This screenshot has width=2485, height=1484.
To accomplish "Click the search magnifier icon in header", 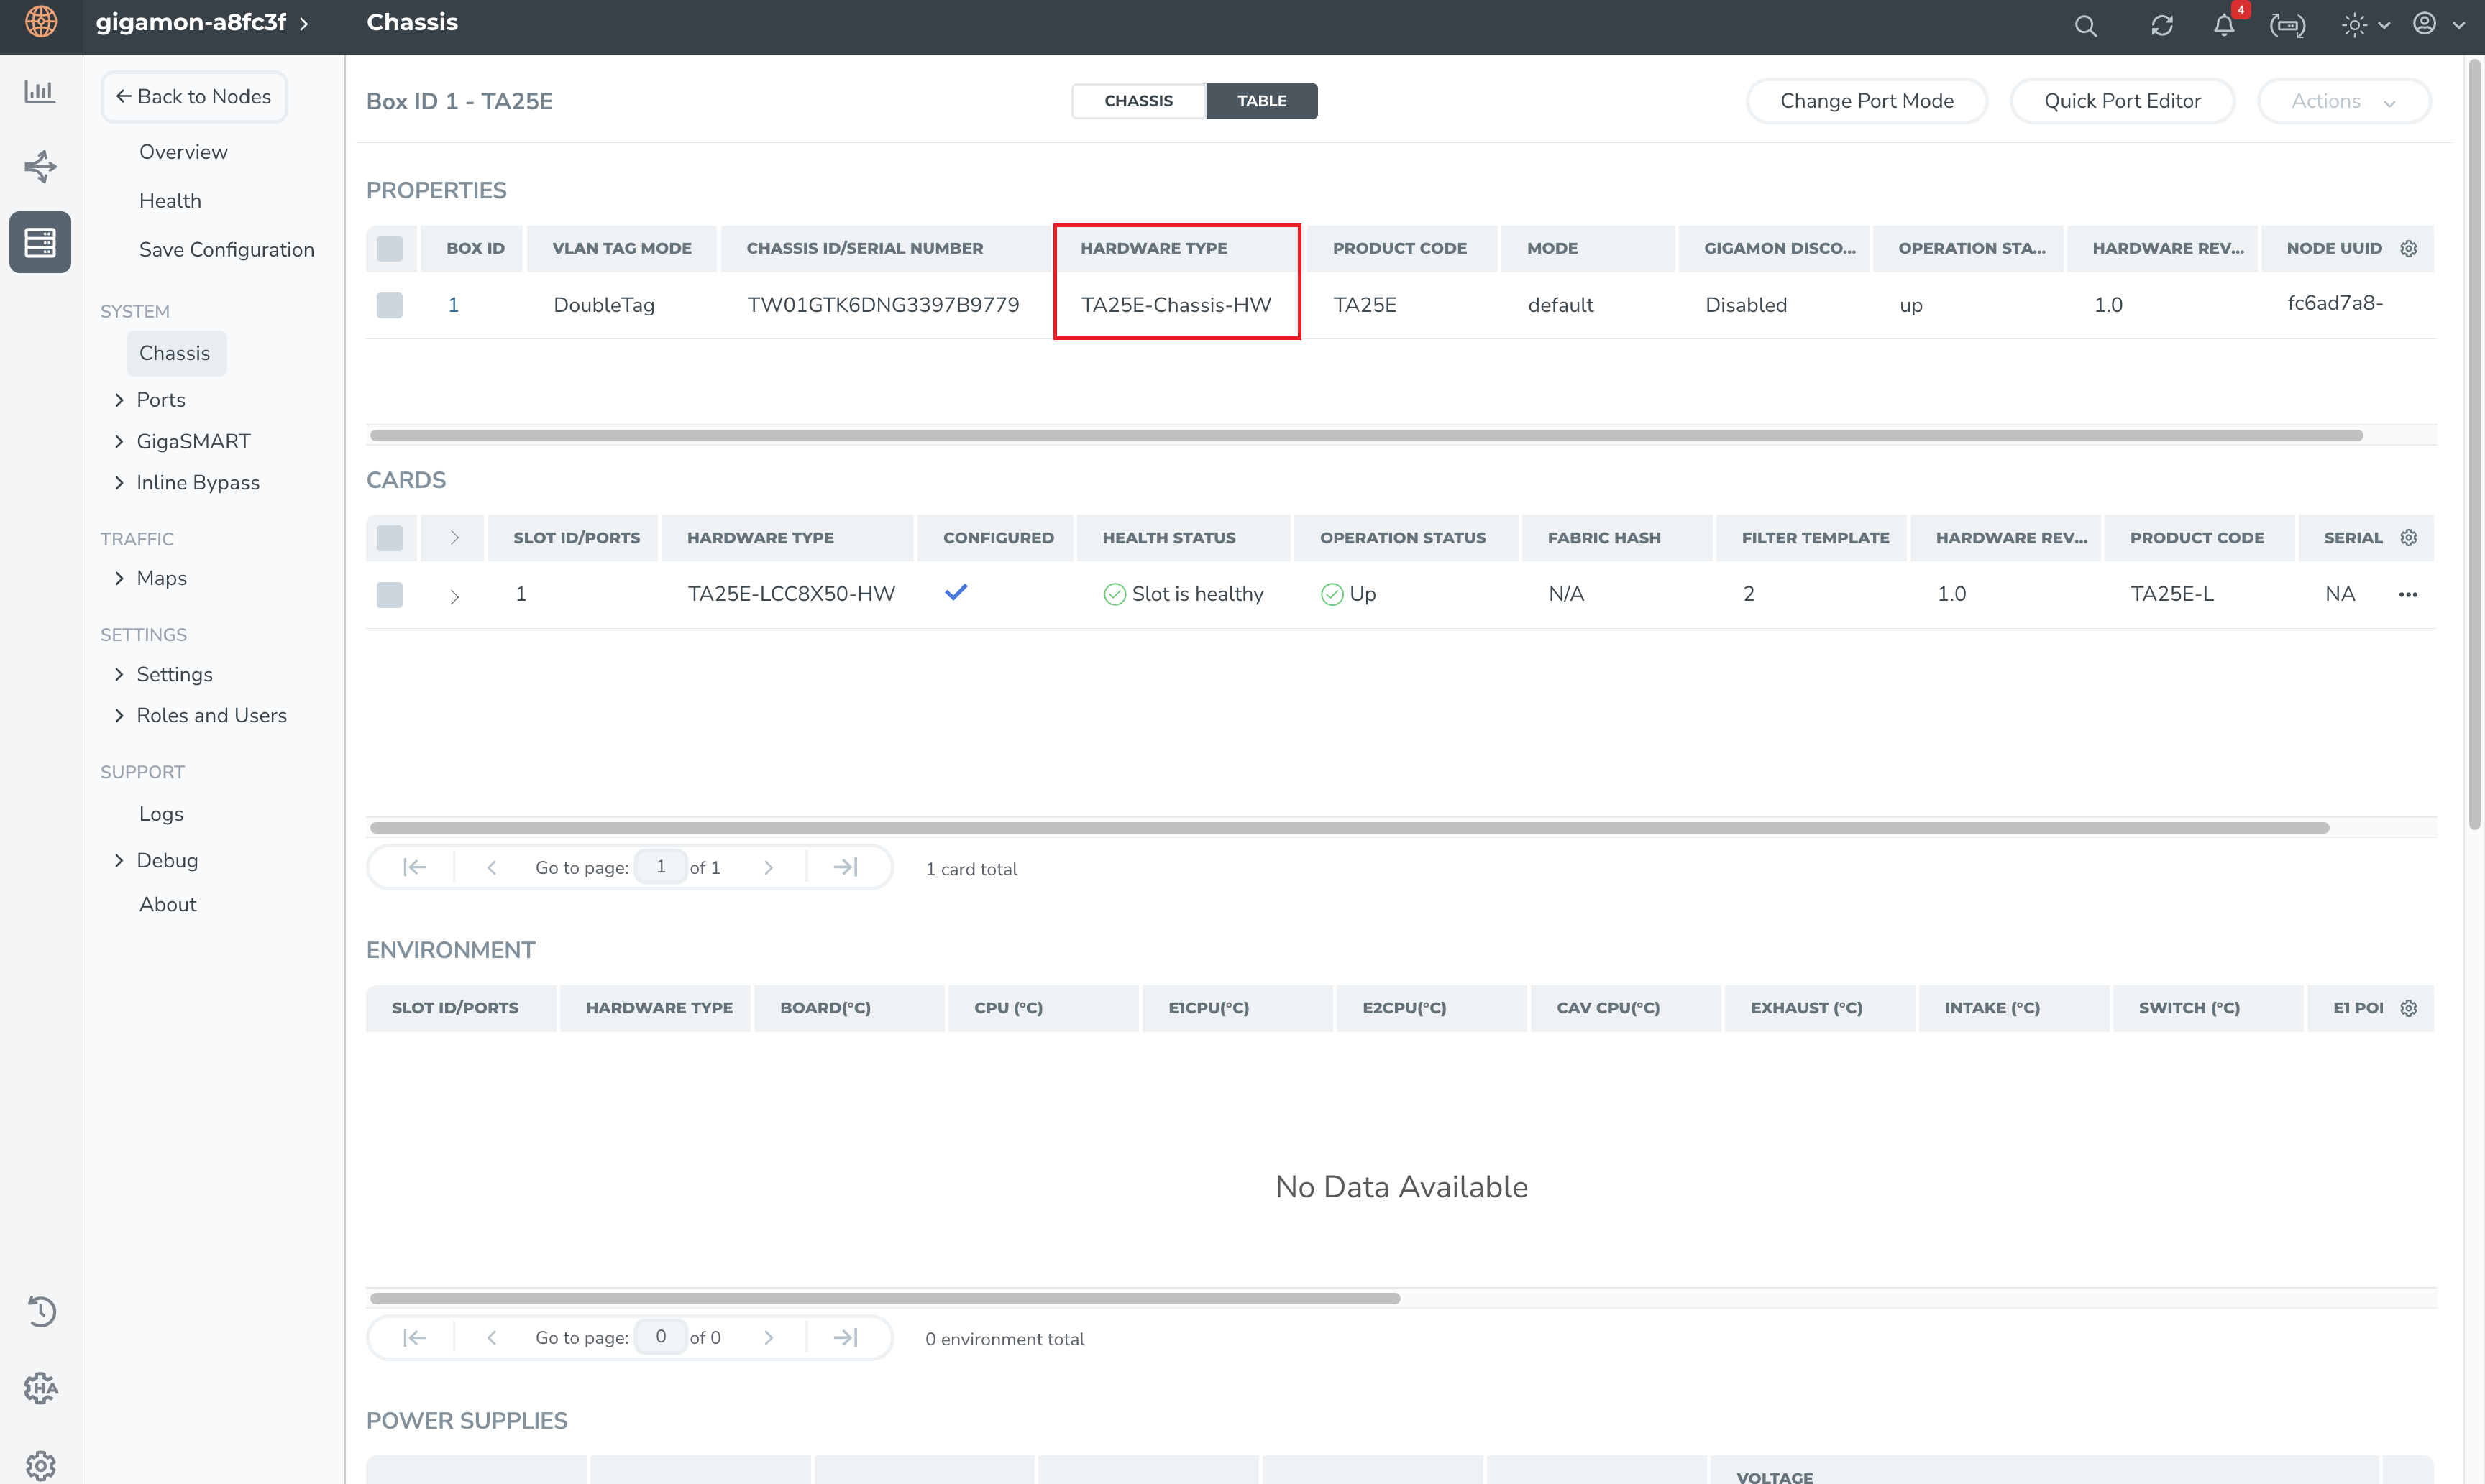I will [x=2084, y=25].
